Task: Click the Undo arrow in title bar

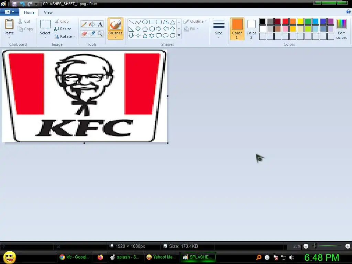Action: coord(22,4)
